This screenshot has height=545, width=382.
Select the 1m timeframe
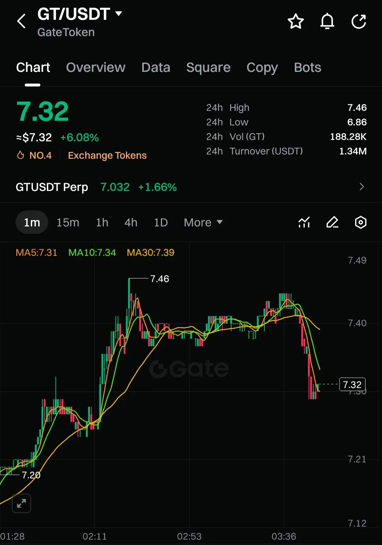point(32,222)
